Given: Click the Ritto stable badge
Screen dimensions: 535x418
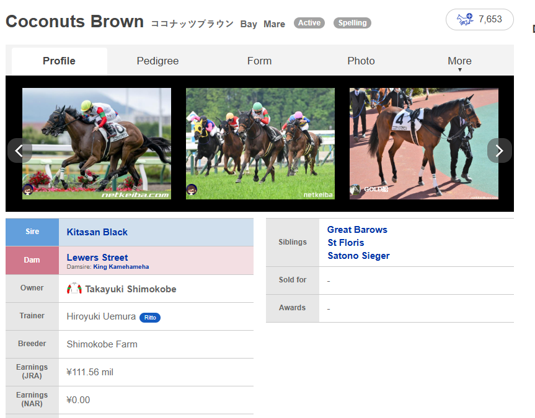Looking at the screenshot, I should coord(150,318).
